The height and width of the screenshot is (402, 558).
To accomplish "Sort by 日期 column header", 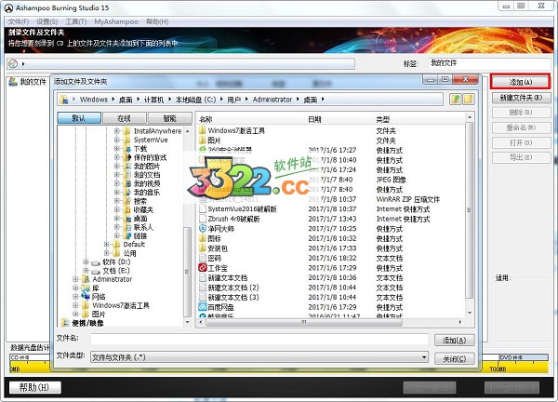I will pyautogui.click(x=314, y=119).
